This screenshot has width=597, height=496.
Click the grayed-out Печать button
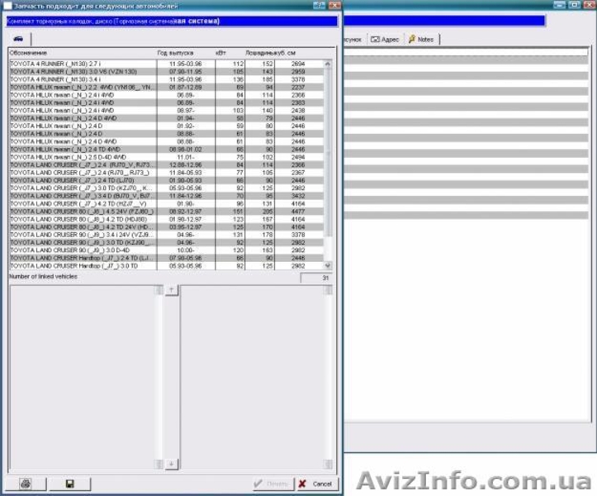tap(271, 484)
